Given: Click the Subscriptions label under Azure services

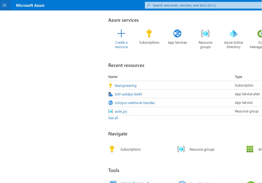Looking at the screenshot, I should click(149, 43).
